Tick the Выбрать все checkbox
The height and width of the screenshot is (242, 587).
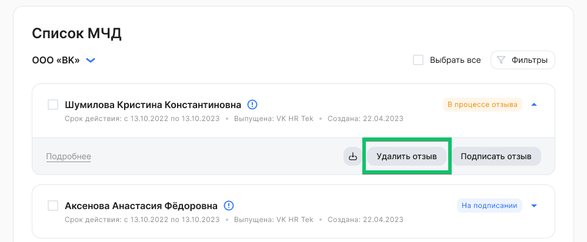(418, 60)
